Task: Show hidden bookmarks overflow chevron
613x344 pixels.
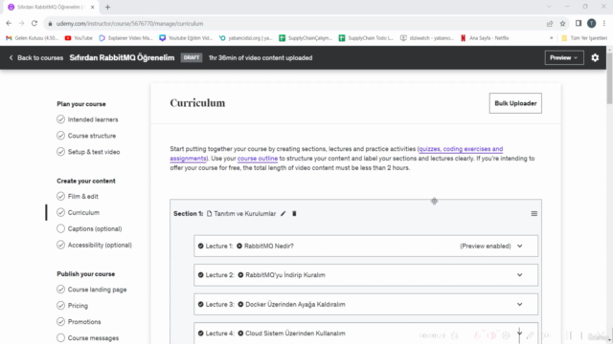Action: click(x=552, y=38)
